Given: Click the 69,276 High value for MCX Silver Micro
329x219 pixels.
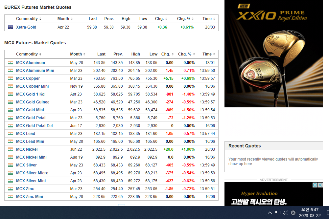Looking at the screenshot, I should click(134, 173).
